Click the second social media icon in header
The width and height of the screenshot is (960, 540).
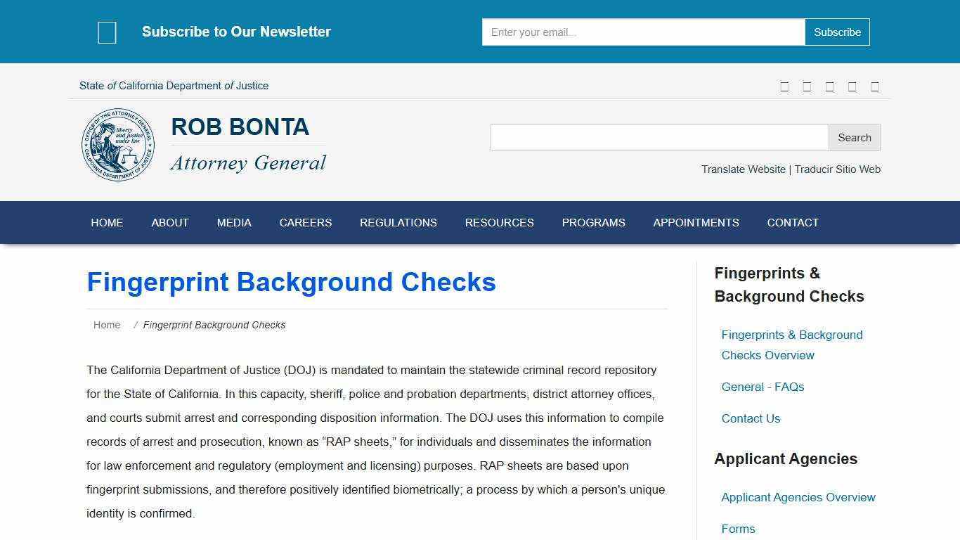[807, 86]
